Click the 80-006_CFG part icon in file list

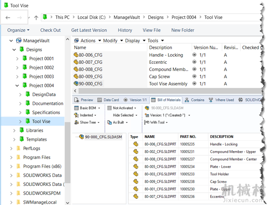(x=76, y=55)
